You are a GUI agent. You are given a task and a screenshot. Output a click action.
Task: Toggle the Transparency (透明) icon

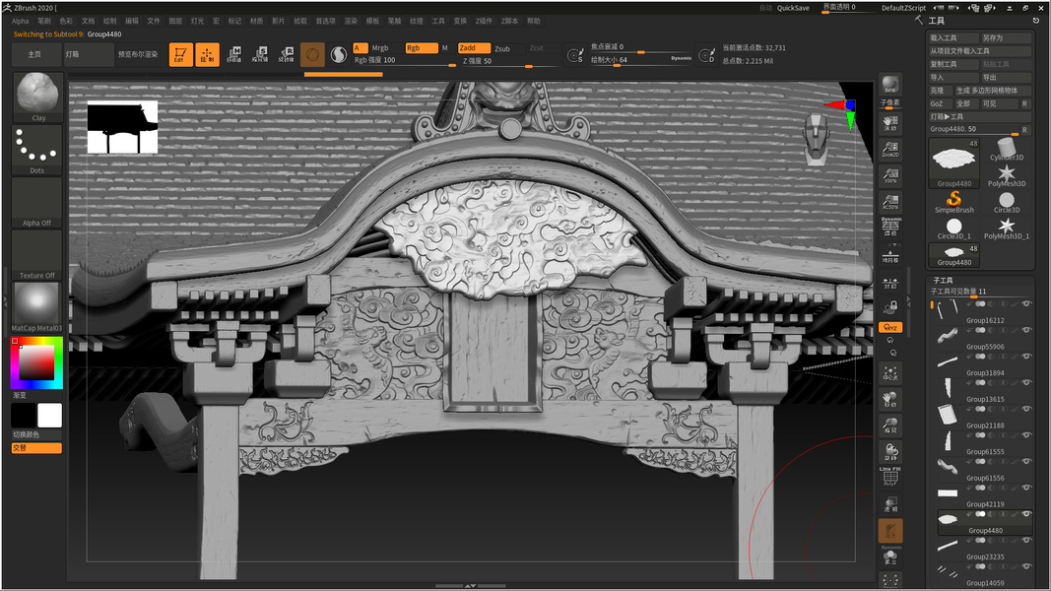(890, 504)
